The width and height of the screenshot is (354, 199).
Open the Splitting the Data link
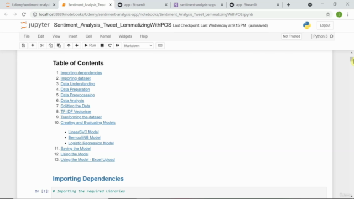point(75,106)
